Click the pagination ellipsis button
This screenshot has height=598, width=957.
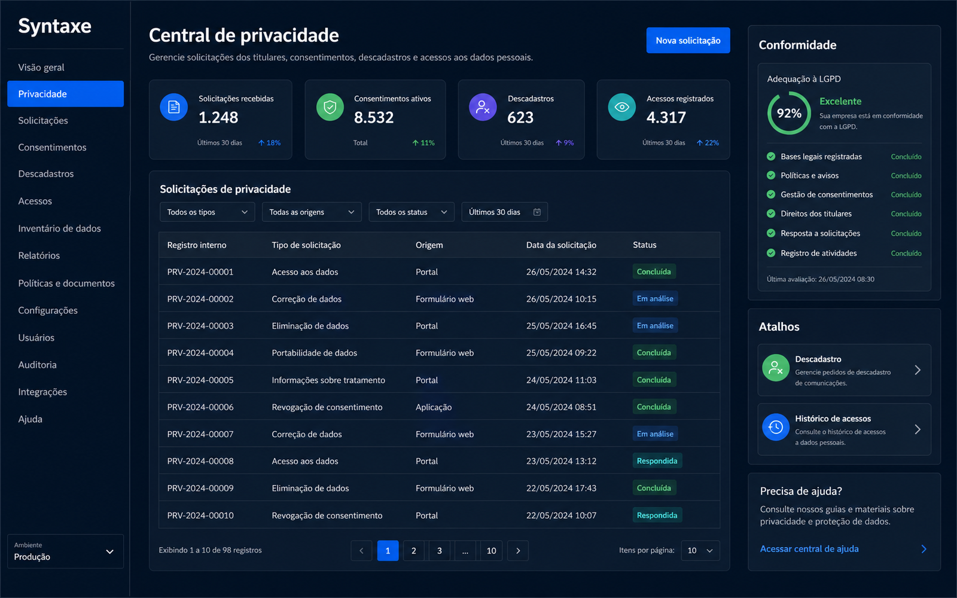pyautogui.click(x=465, y=551)
